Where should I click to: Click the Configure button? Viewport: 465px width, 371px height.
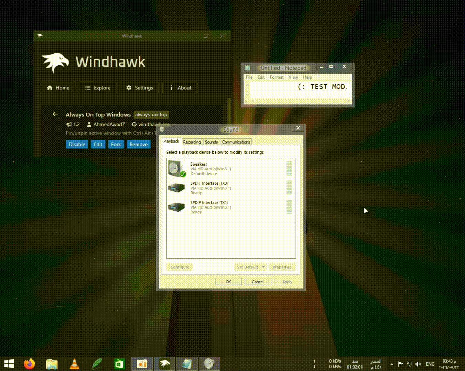pos(180,267)
